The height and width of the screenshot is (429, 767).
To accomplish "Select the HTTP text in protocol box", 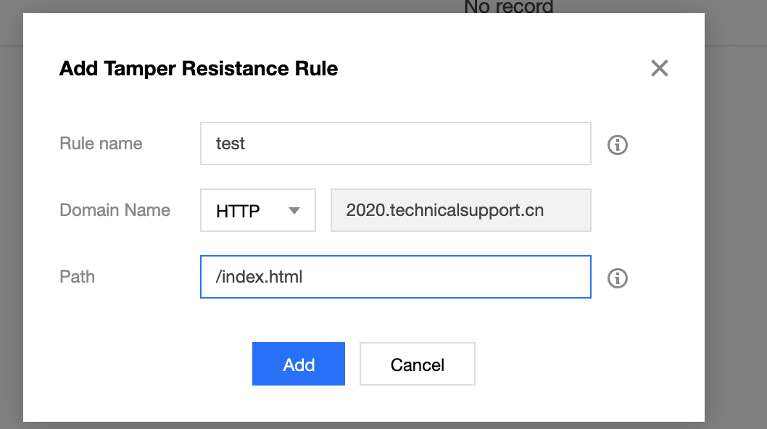I will (x=238, y=211).
